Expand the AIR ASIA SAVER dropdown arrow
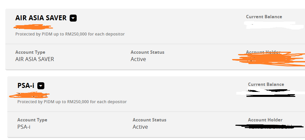This screenshot has width=305, height=140. coord(73,18)
